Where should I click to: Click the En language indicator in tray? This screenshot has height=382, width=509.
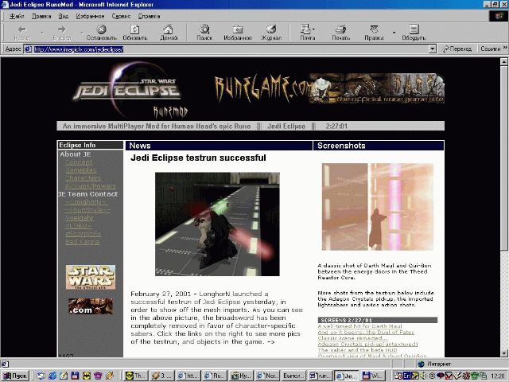[406, 376]
